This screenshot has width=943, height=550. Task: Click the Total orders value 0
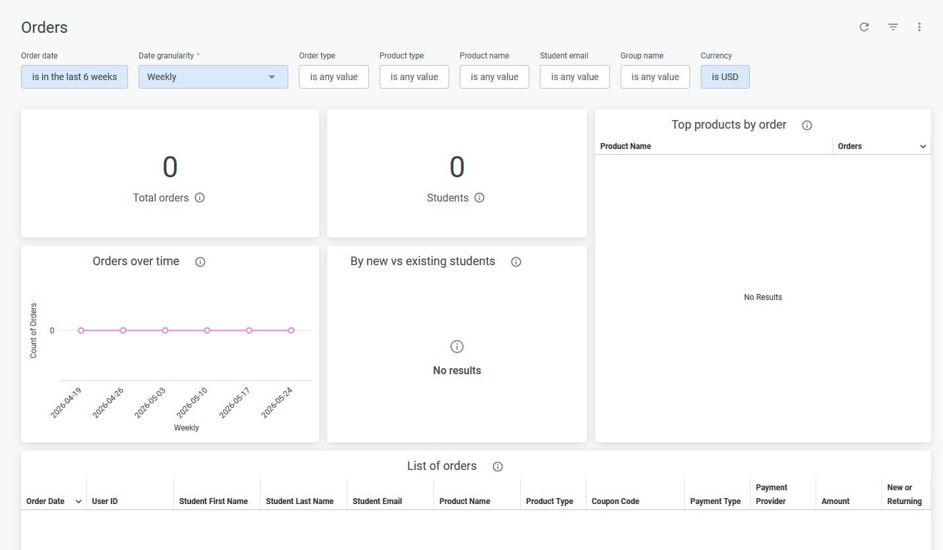pyautogui.click(x=170, y=167)
